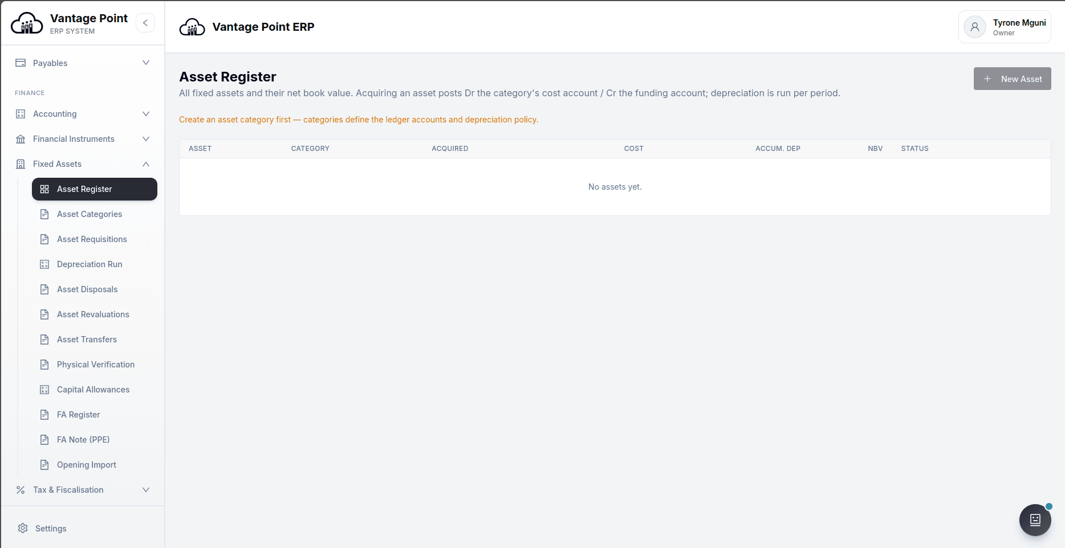This screenshot has width=1065, height=548.
Task: Click the Vantage Point ERP header title
Action: (263, 27)
